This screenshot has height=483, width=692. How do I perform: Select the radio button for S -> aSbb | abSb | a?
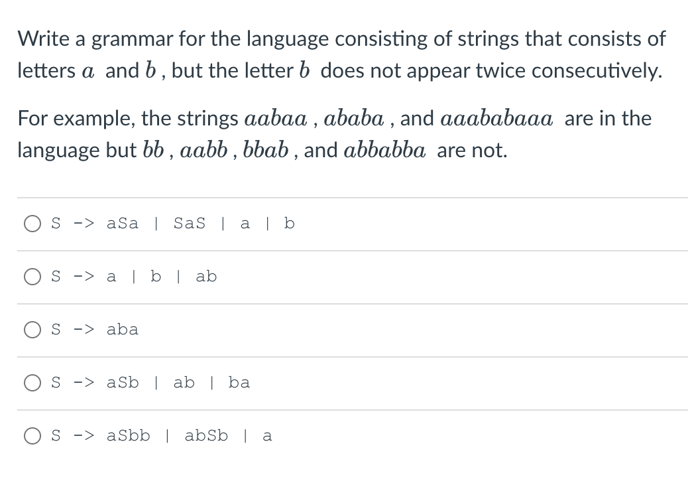pyautogui.click(x=32, y=436)
